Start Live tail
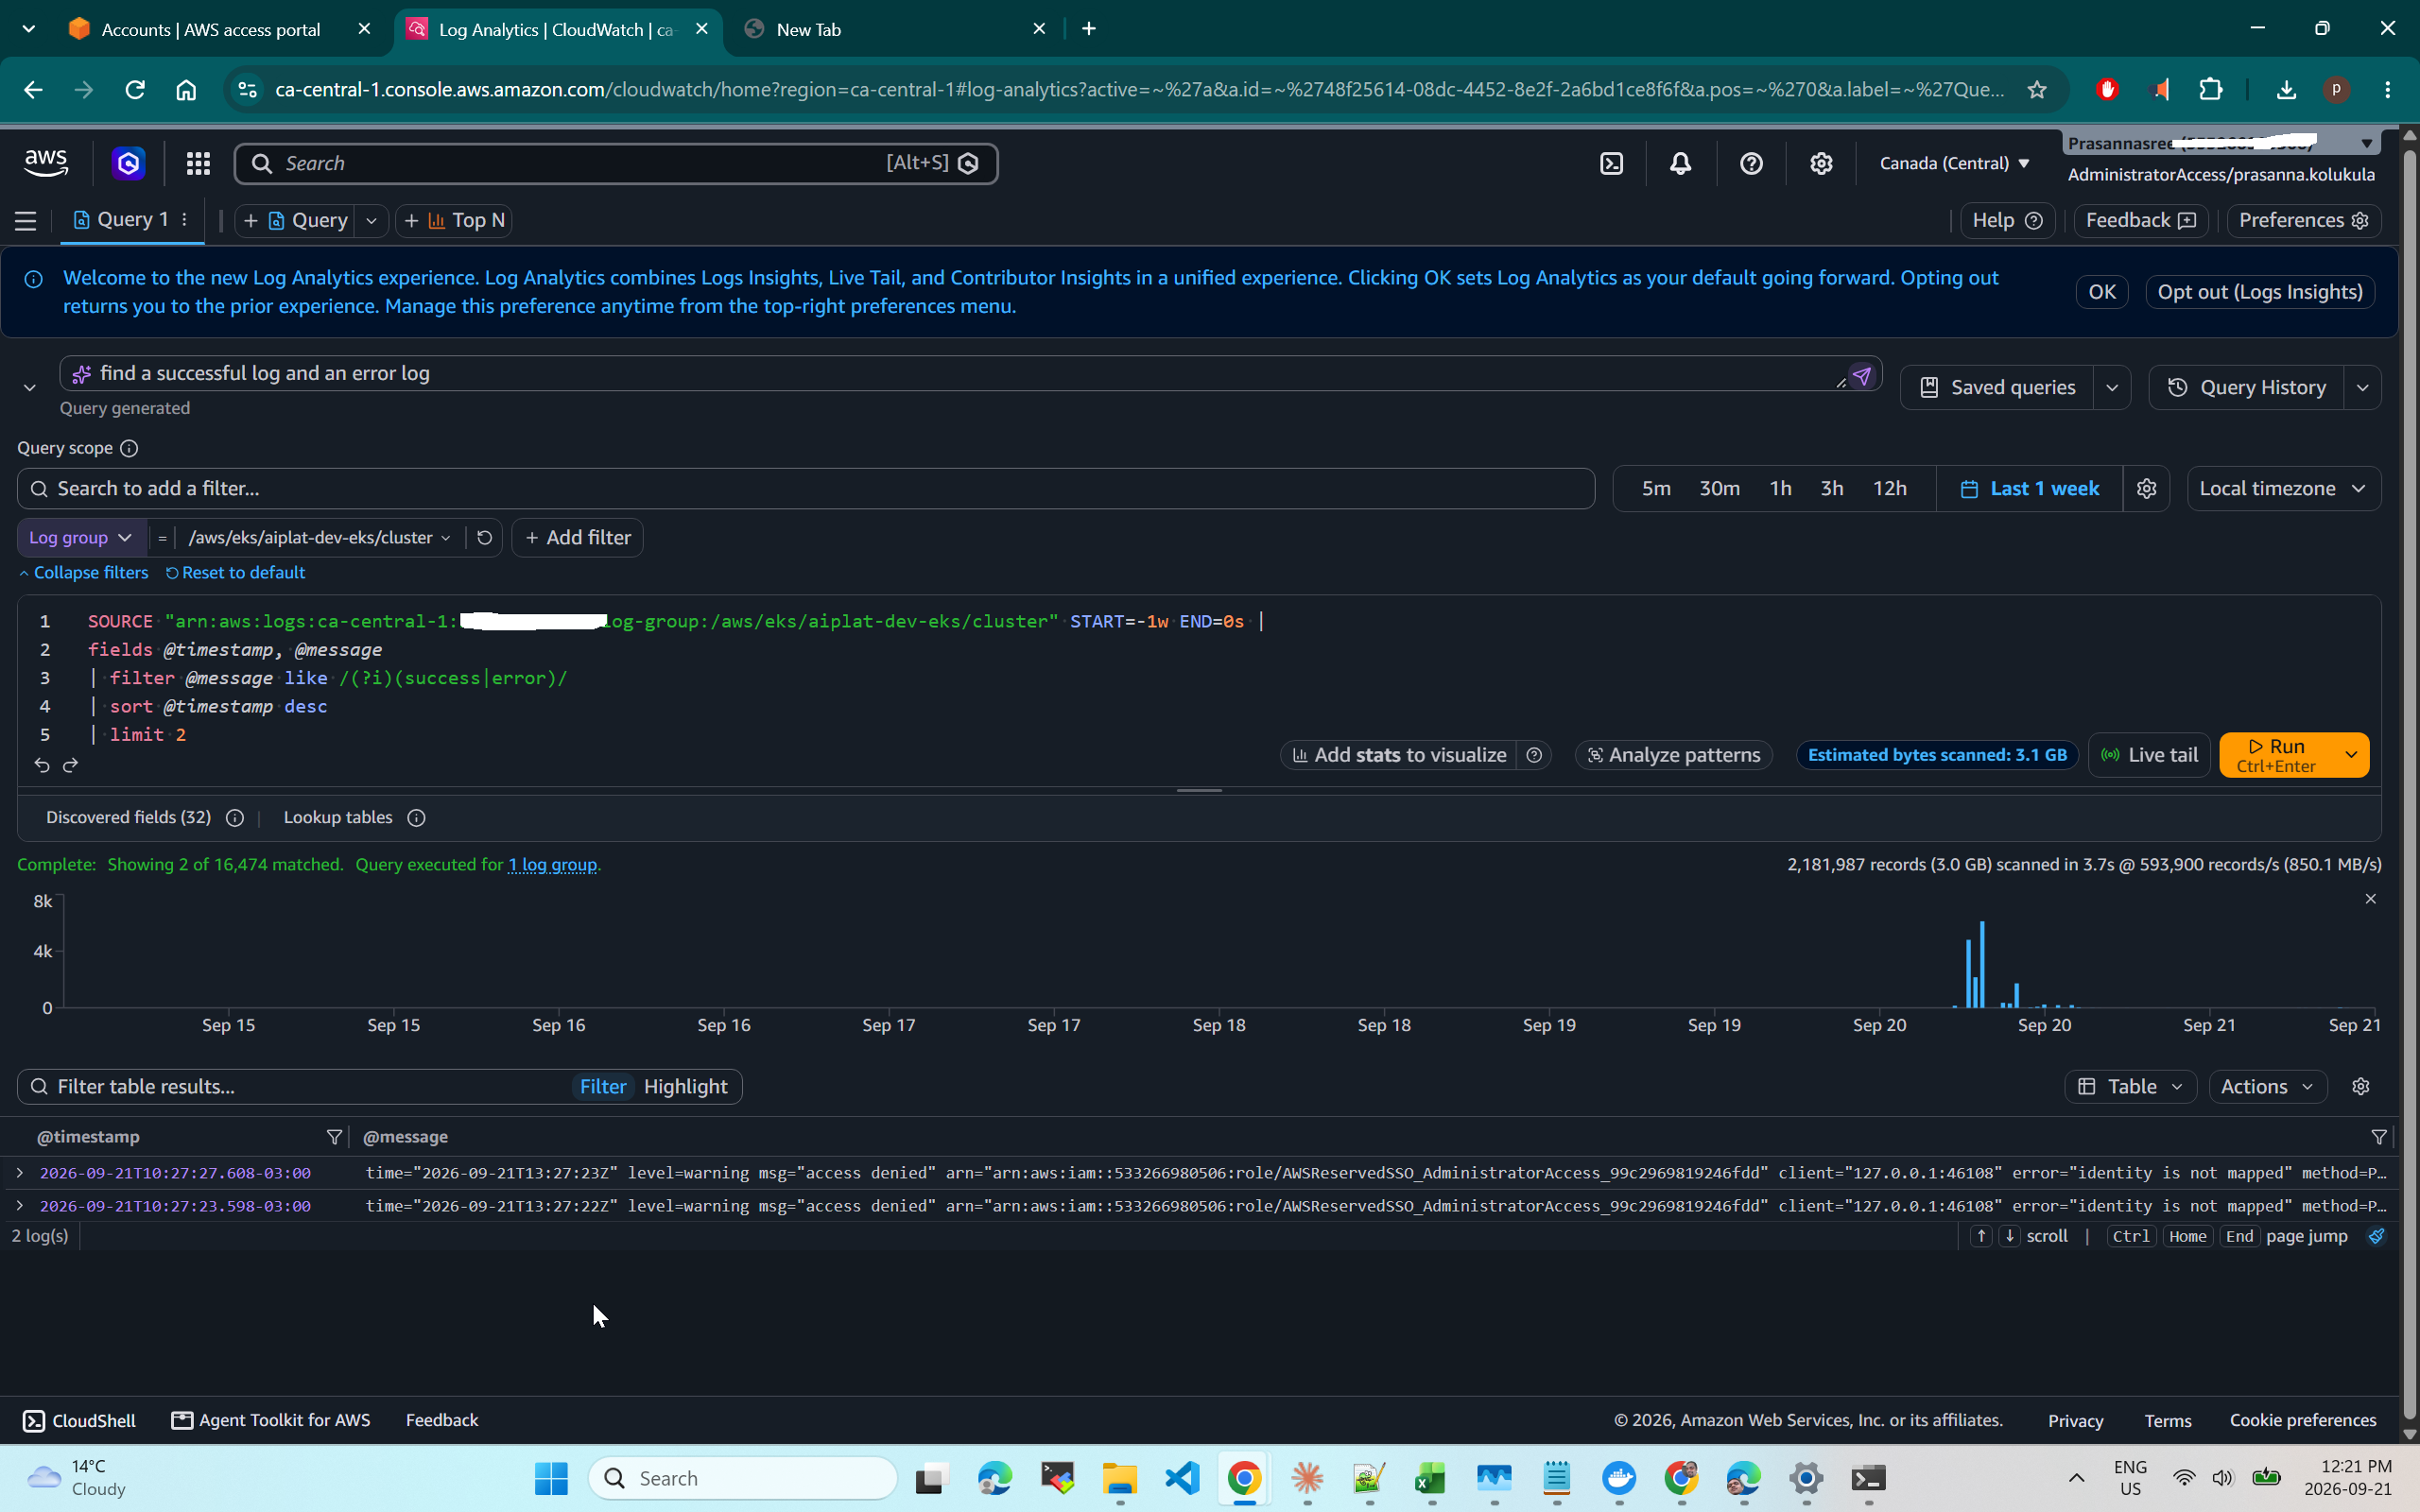 click(2149, 755)
